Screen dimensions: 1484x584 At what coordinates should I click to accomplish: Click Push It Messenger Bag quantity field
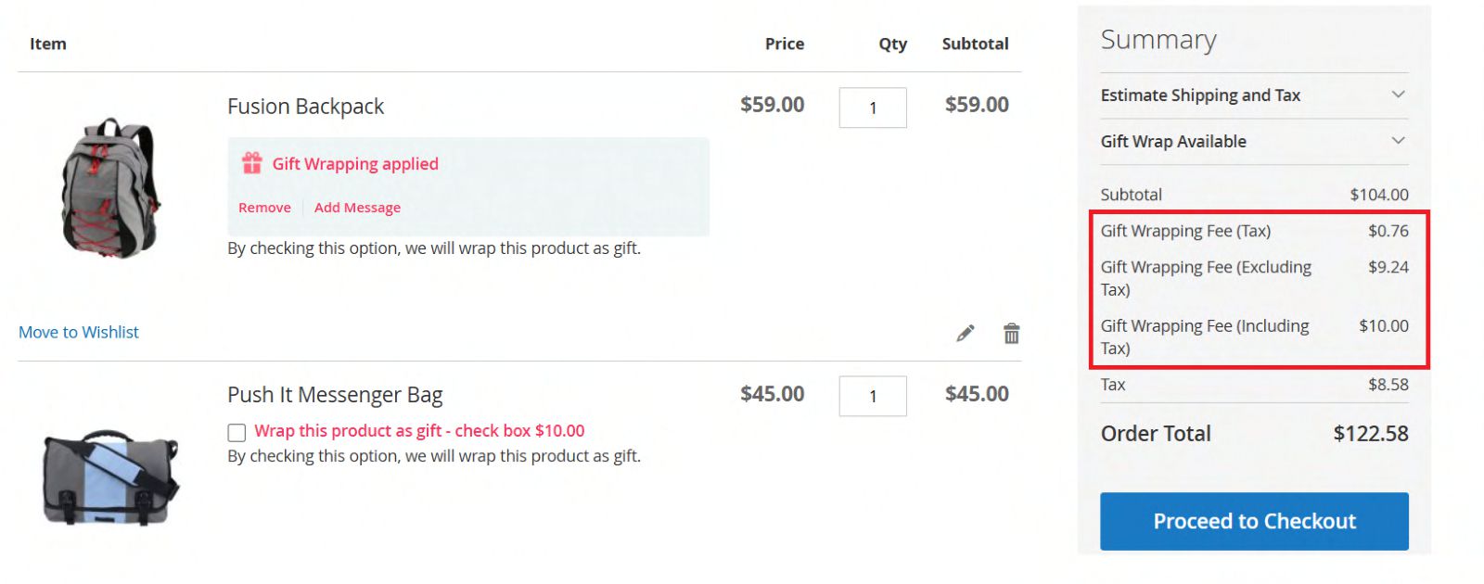872,397
